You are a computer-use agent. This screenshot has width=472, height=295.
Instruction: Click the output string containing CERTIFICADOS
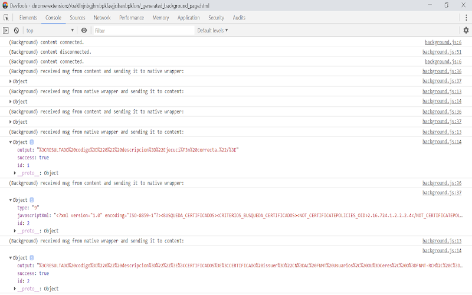(250, 265)
